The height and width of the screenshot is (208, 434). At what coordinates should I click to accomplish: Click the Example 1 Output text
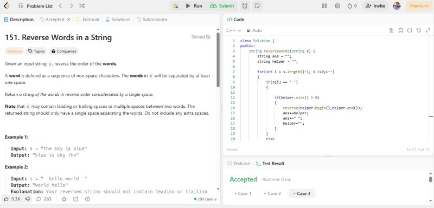44,155
